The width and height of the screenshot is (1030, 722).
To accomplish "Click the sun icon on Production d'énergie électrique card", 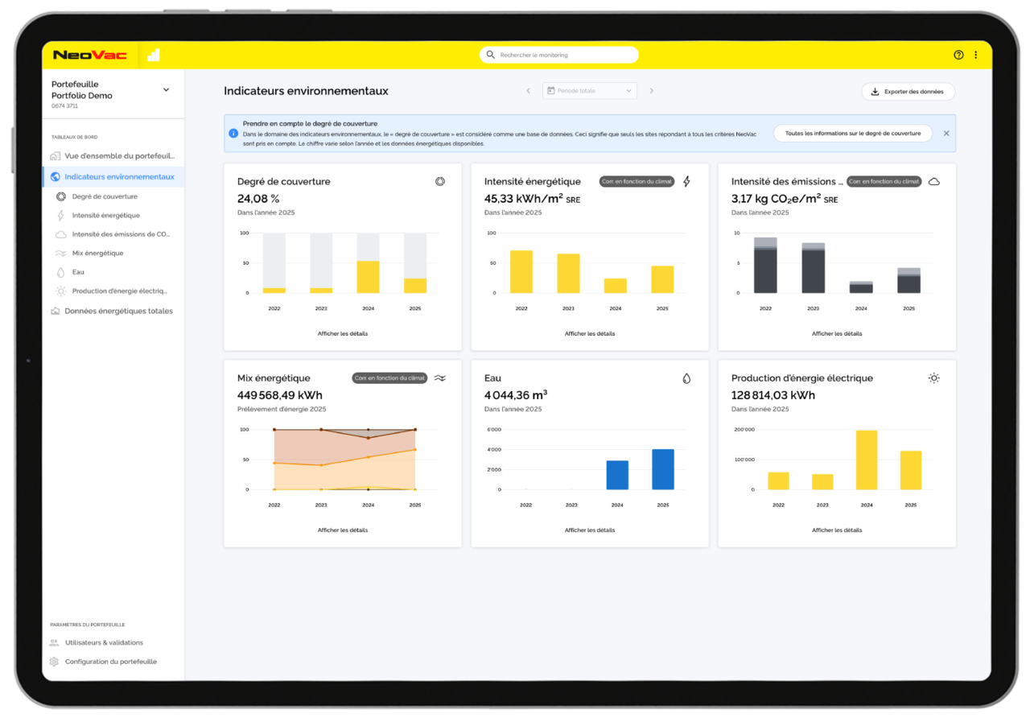I will (933, 378).
